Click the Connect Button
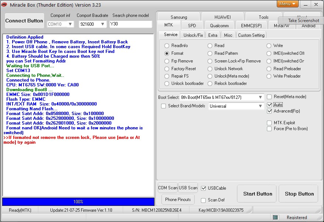Image resolution: width=324 pixels, height=222 pixels. [x=24, y=21]
